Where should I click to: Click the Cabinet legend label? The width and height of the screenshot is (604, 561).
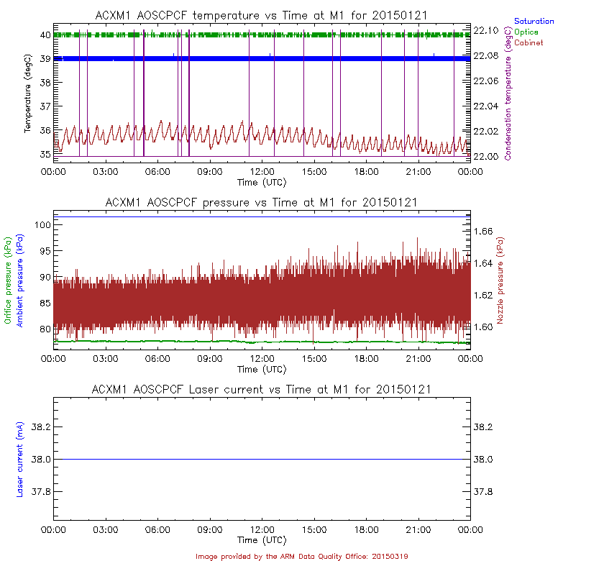[x=528, y=43]
